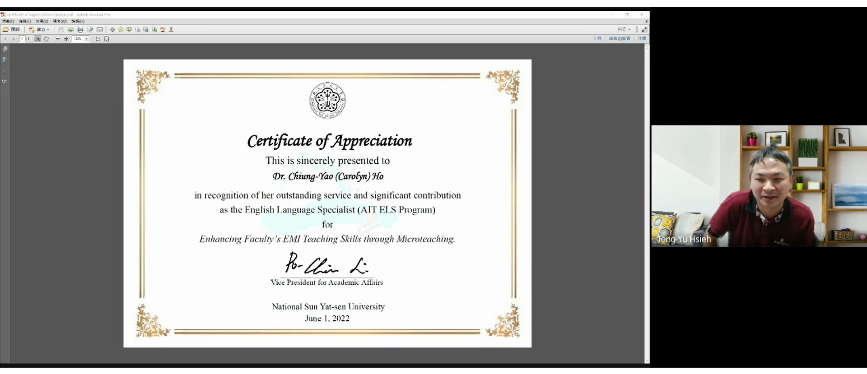Open the fourth menu bar item
867x374 pixels.
pos(60,21)
